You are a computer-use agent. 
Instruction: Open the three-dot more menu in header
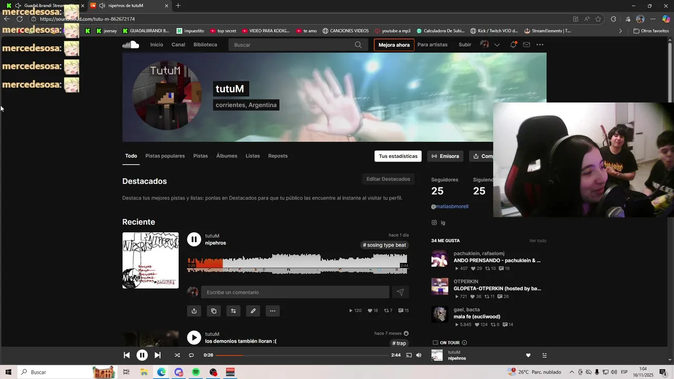coord(540,45)
